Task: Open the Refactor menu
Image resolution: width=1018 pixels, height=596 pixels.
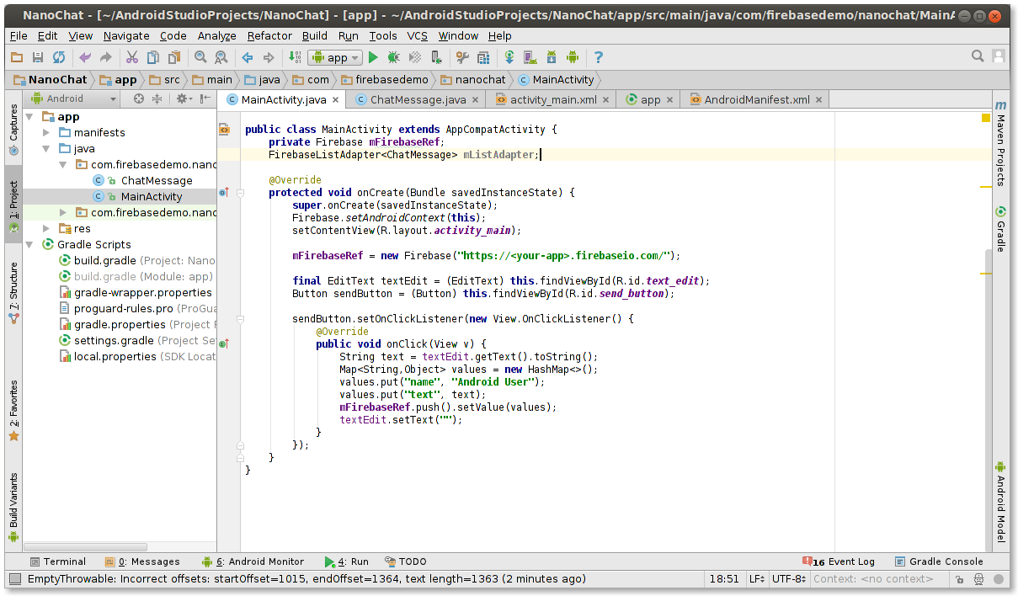Action: pyautogui.click(x=269, y=35)
